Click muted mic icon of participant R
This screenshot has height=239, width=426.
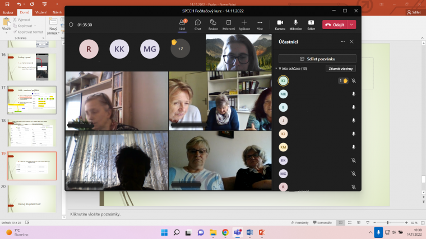pos(354,187)
